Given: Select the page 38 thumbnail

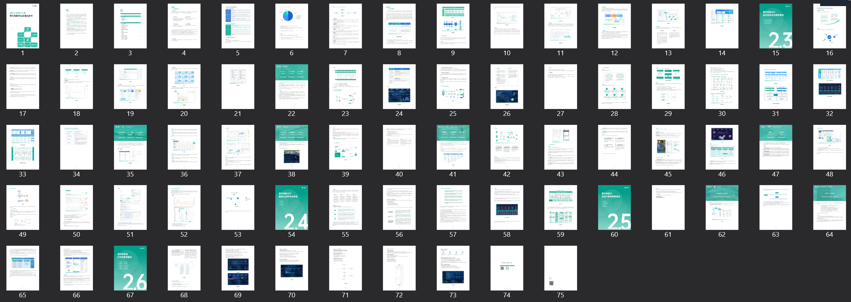Looking at the screenshot, I should pos(292,147).
